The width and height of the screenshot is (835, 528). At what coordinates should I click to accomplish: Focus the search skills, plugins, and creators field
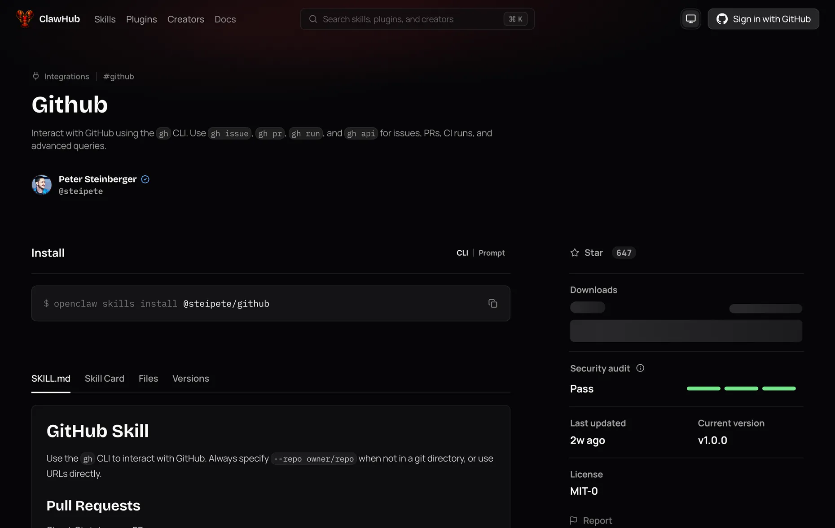coord(417,19)
